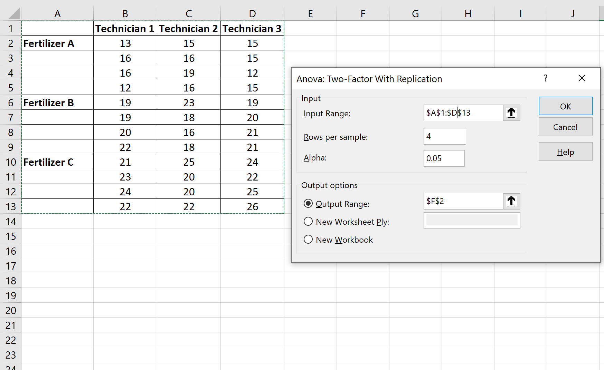Click cell D13 containing 26
The height and width of the screenshot is (370, 604).
pyautogui.click(x=252, y=206)
